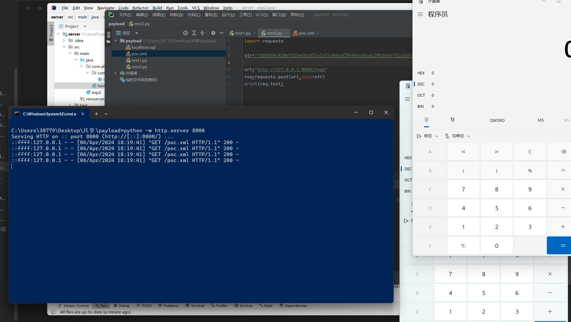Open the Project view dropdown in IntelliJ
This screenshot has height=322, width=571.
click(x=85, y=26)
